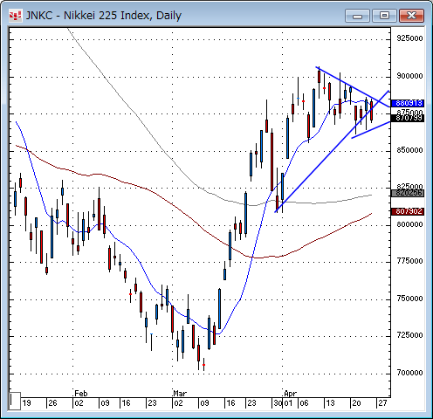
Task: Click the Mar month label on time axis
Action: coord(180,394)
